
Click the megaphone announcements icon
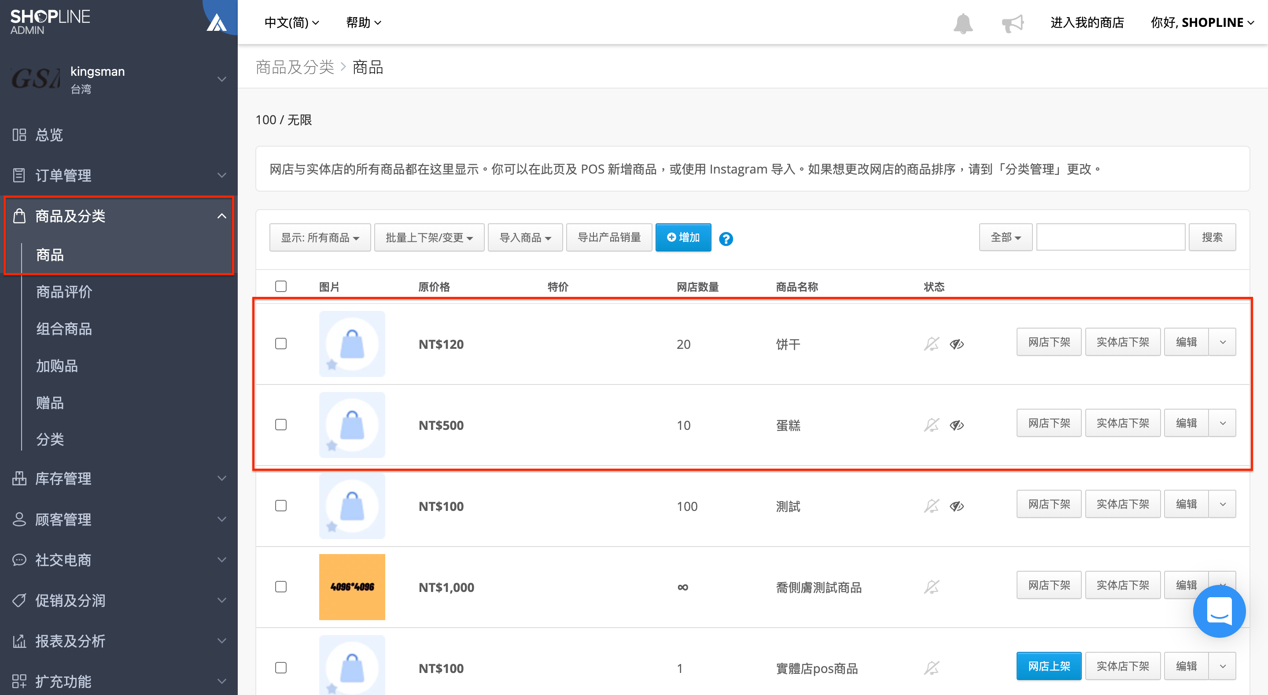tap(1012, 23)
